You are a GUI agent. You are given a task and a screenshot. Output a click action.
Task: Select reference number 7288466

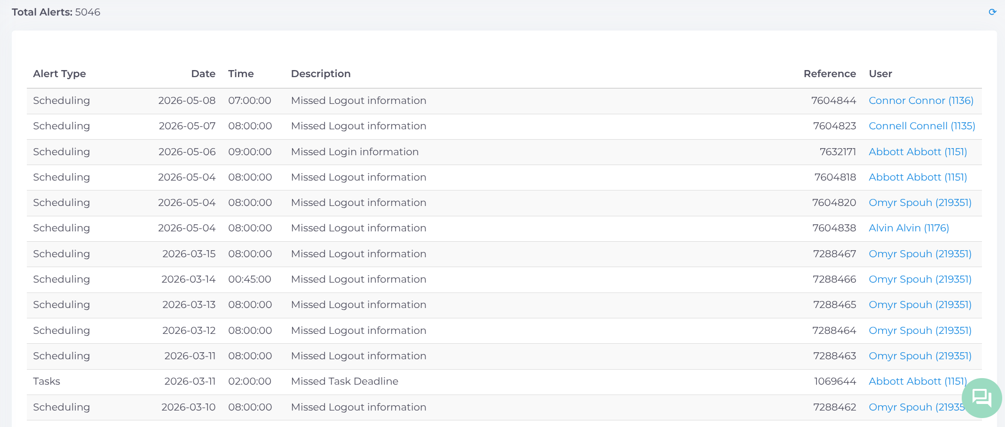[x=834, y=279]
